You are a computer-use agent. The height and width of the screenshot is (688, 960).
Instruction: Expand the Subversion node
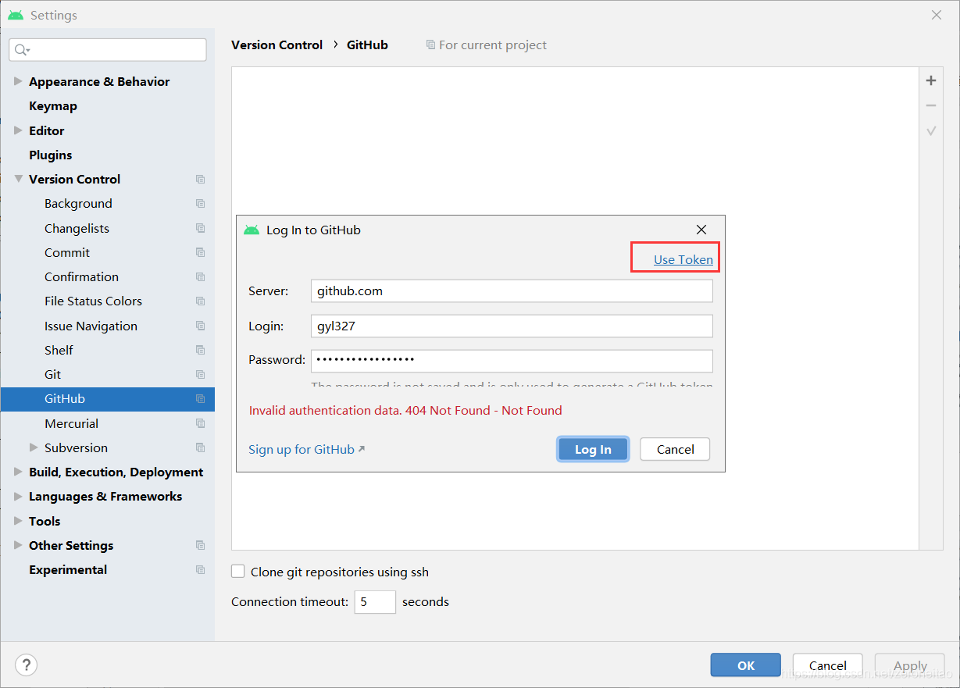(x=34, y=447)
